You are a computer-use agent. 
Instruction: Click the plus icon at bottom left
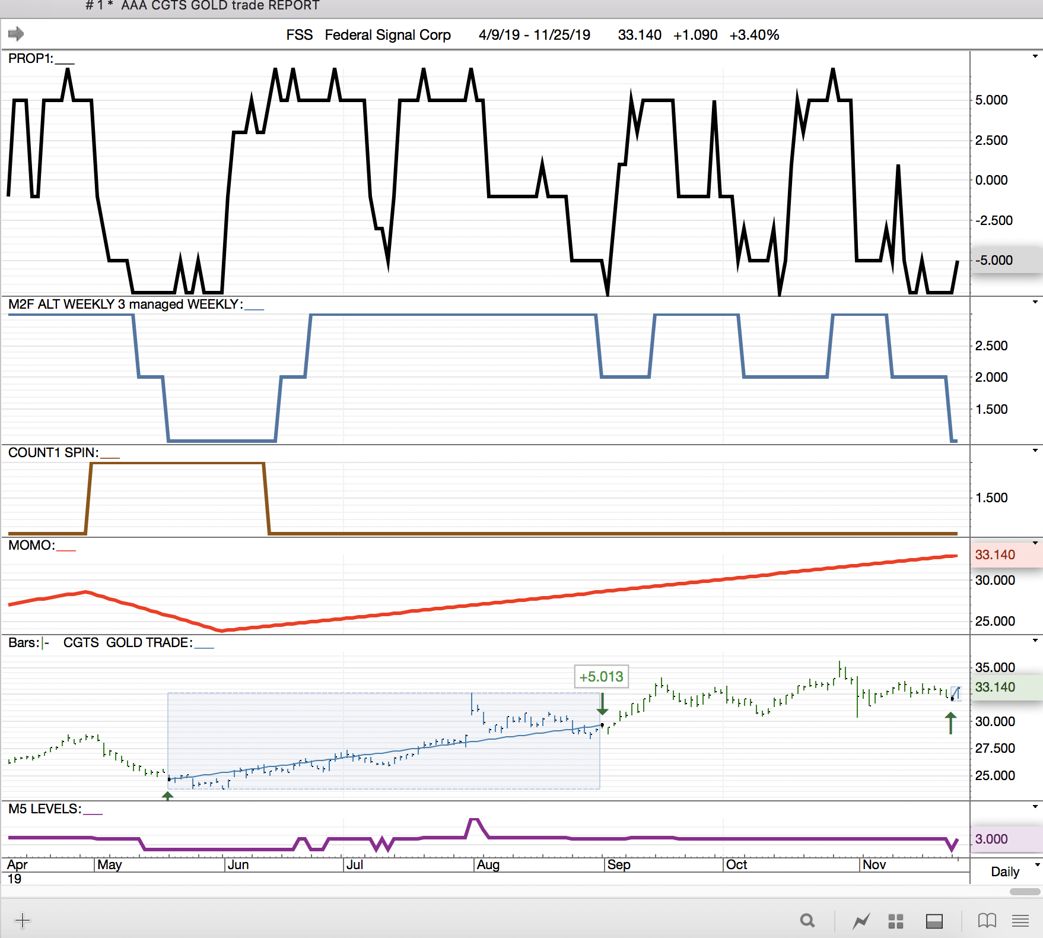coord(23,921)
